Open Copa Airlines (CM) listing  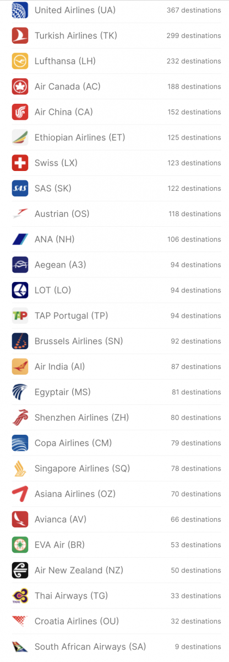point(117,443)
